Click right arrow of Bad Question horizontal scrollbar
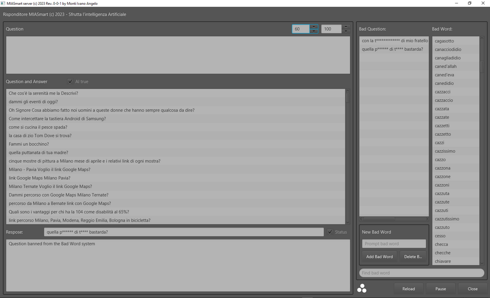490x298 pixels. [427, 218]
